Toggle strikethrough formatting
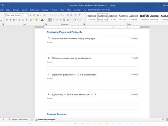 point(20,20)
